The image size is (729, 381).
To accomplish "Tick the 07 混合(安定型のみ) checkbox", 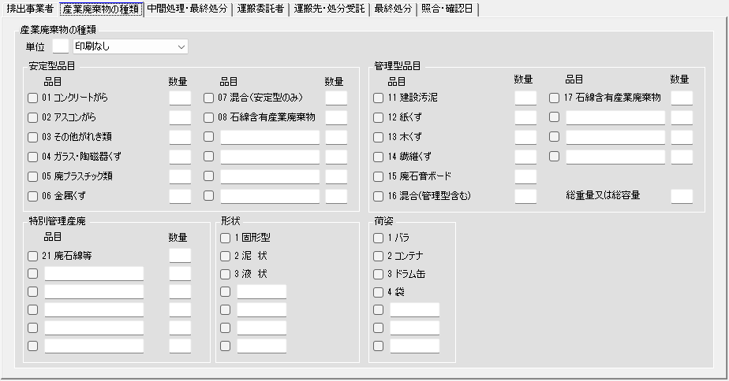I will coord(209,98).
